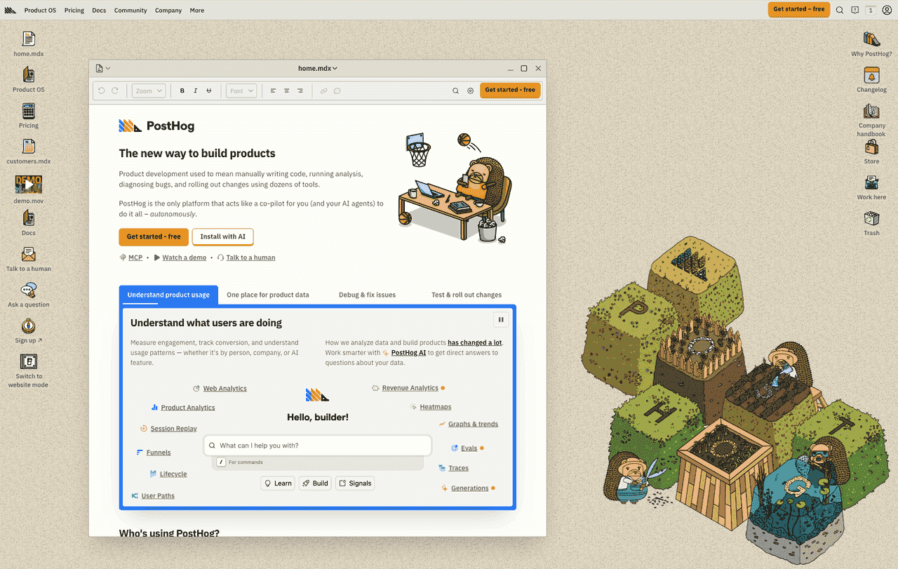Click the 'What can I help you with?' field
This screenshot has width=898, height=569.
tap(318, 446)
